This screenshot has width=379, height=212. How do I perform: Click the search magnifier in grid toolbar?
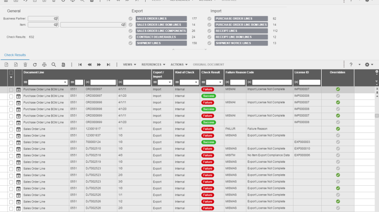(54, 65)
